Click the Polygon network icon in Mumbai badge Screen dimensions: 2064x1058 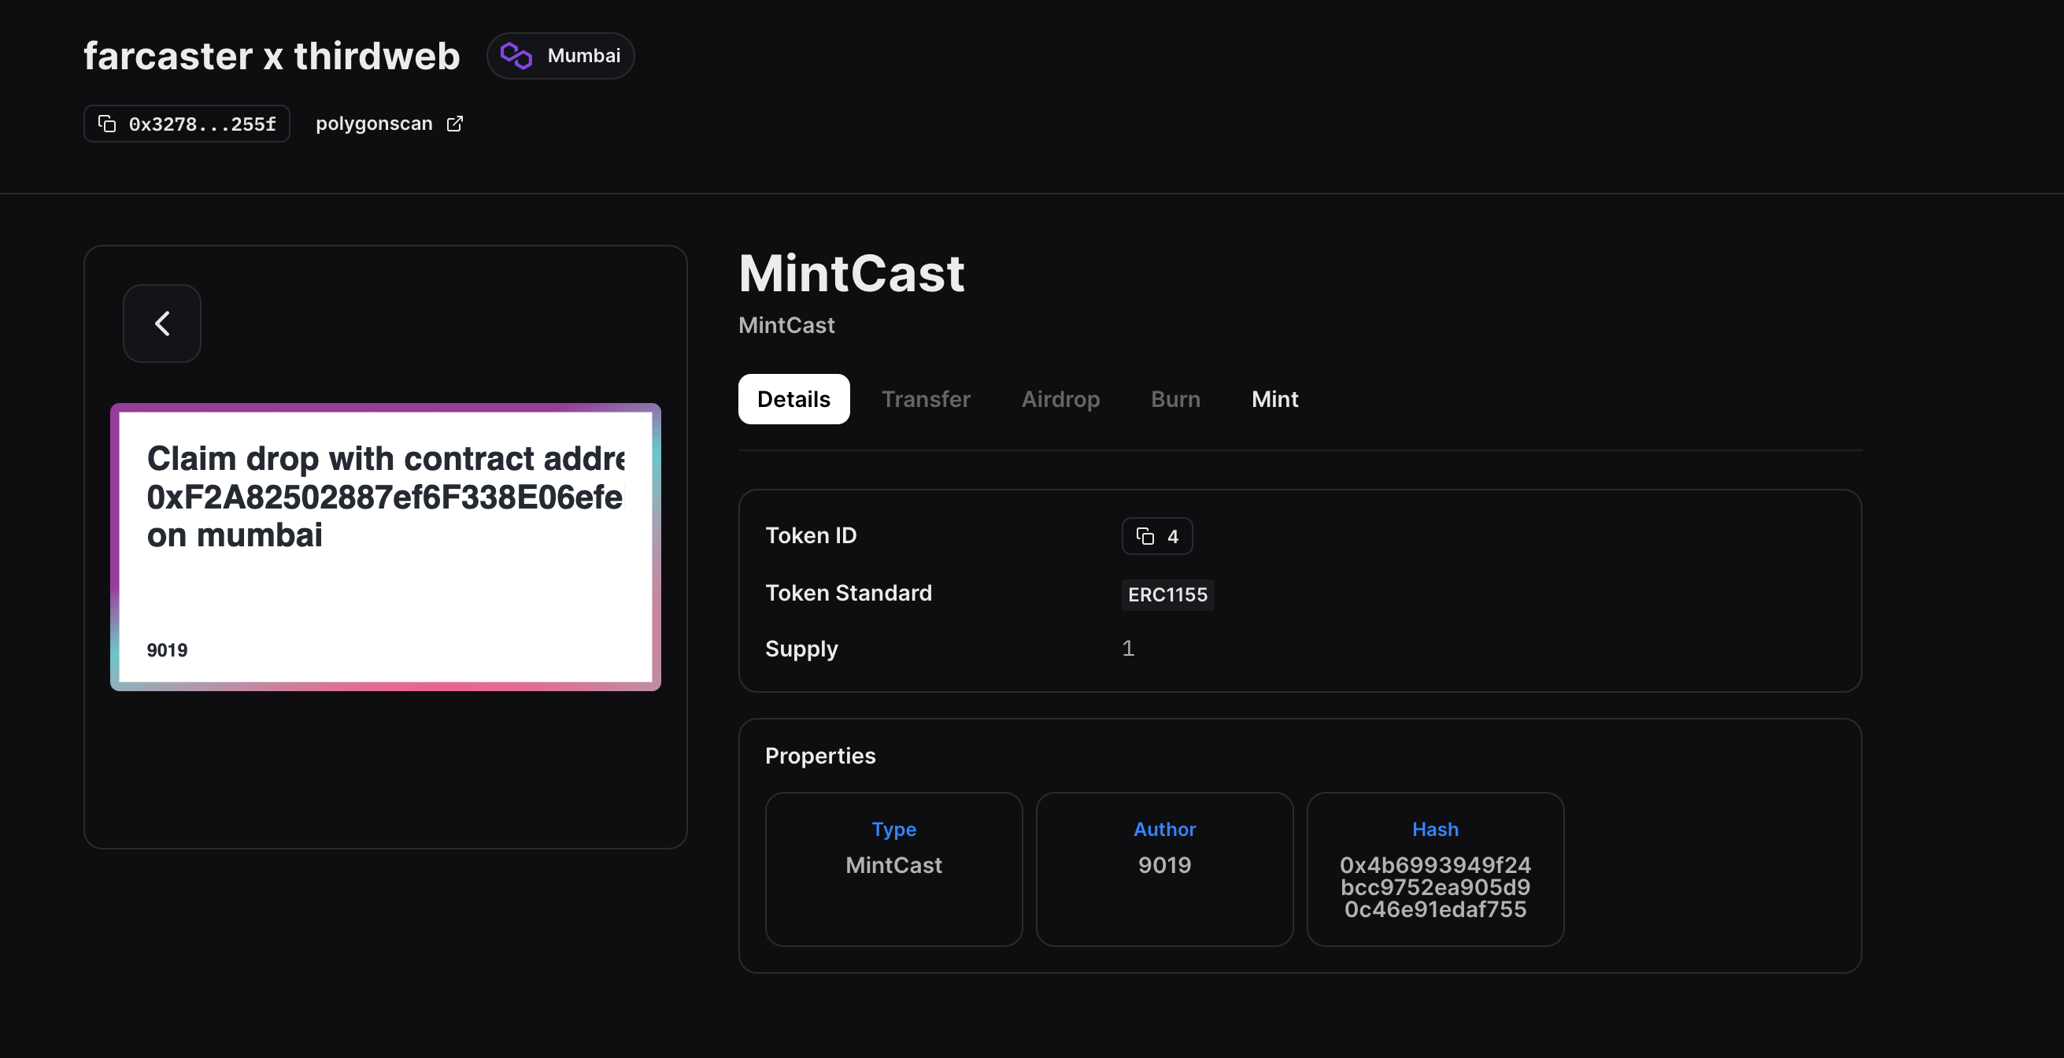pos(516,55)
